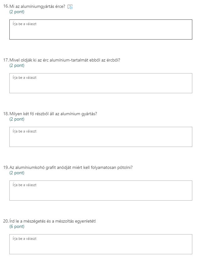Focus the answer field for question 16

101,30
